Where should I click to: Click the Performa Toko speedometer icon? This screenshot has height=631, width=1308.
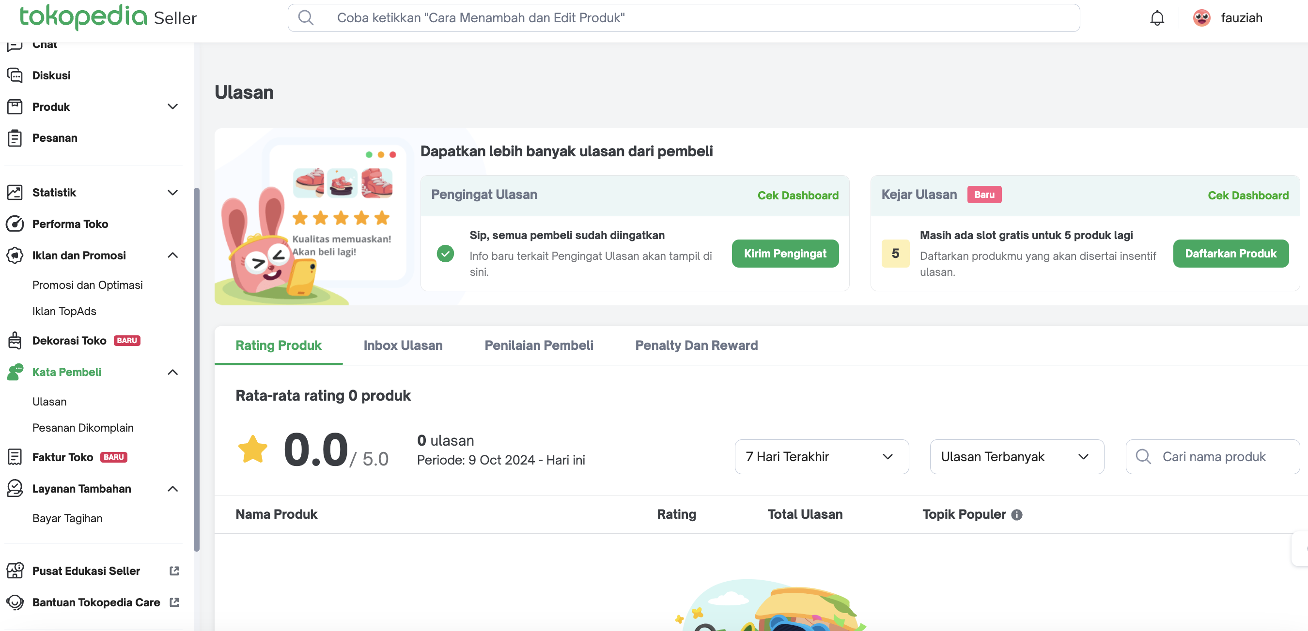(15, 224)
